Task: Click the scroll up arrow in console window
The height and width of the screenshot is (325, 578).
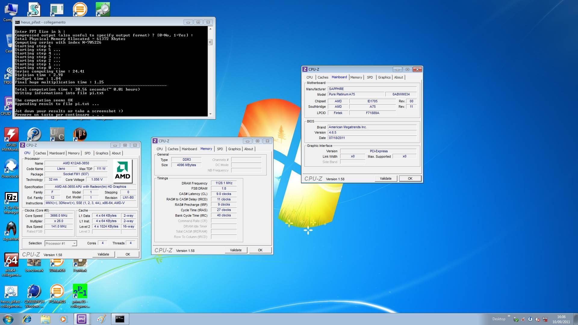Action: coord(210,29)
